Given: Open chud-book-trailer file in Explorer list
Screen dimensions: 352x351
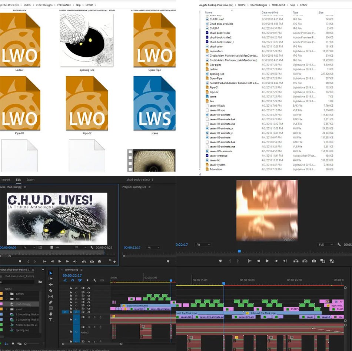Looking at the screenshot, I should pos(220,33).
